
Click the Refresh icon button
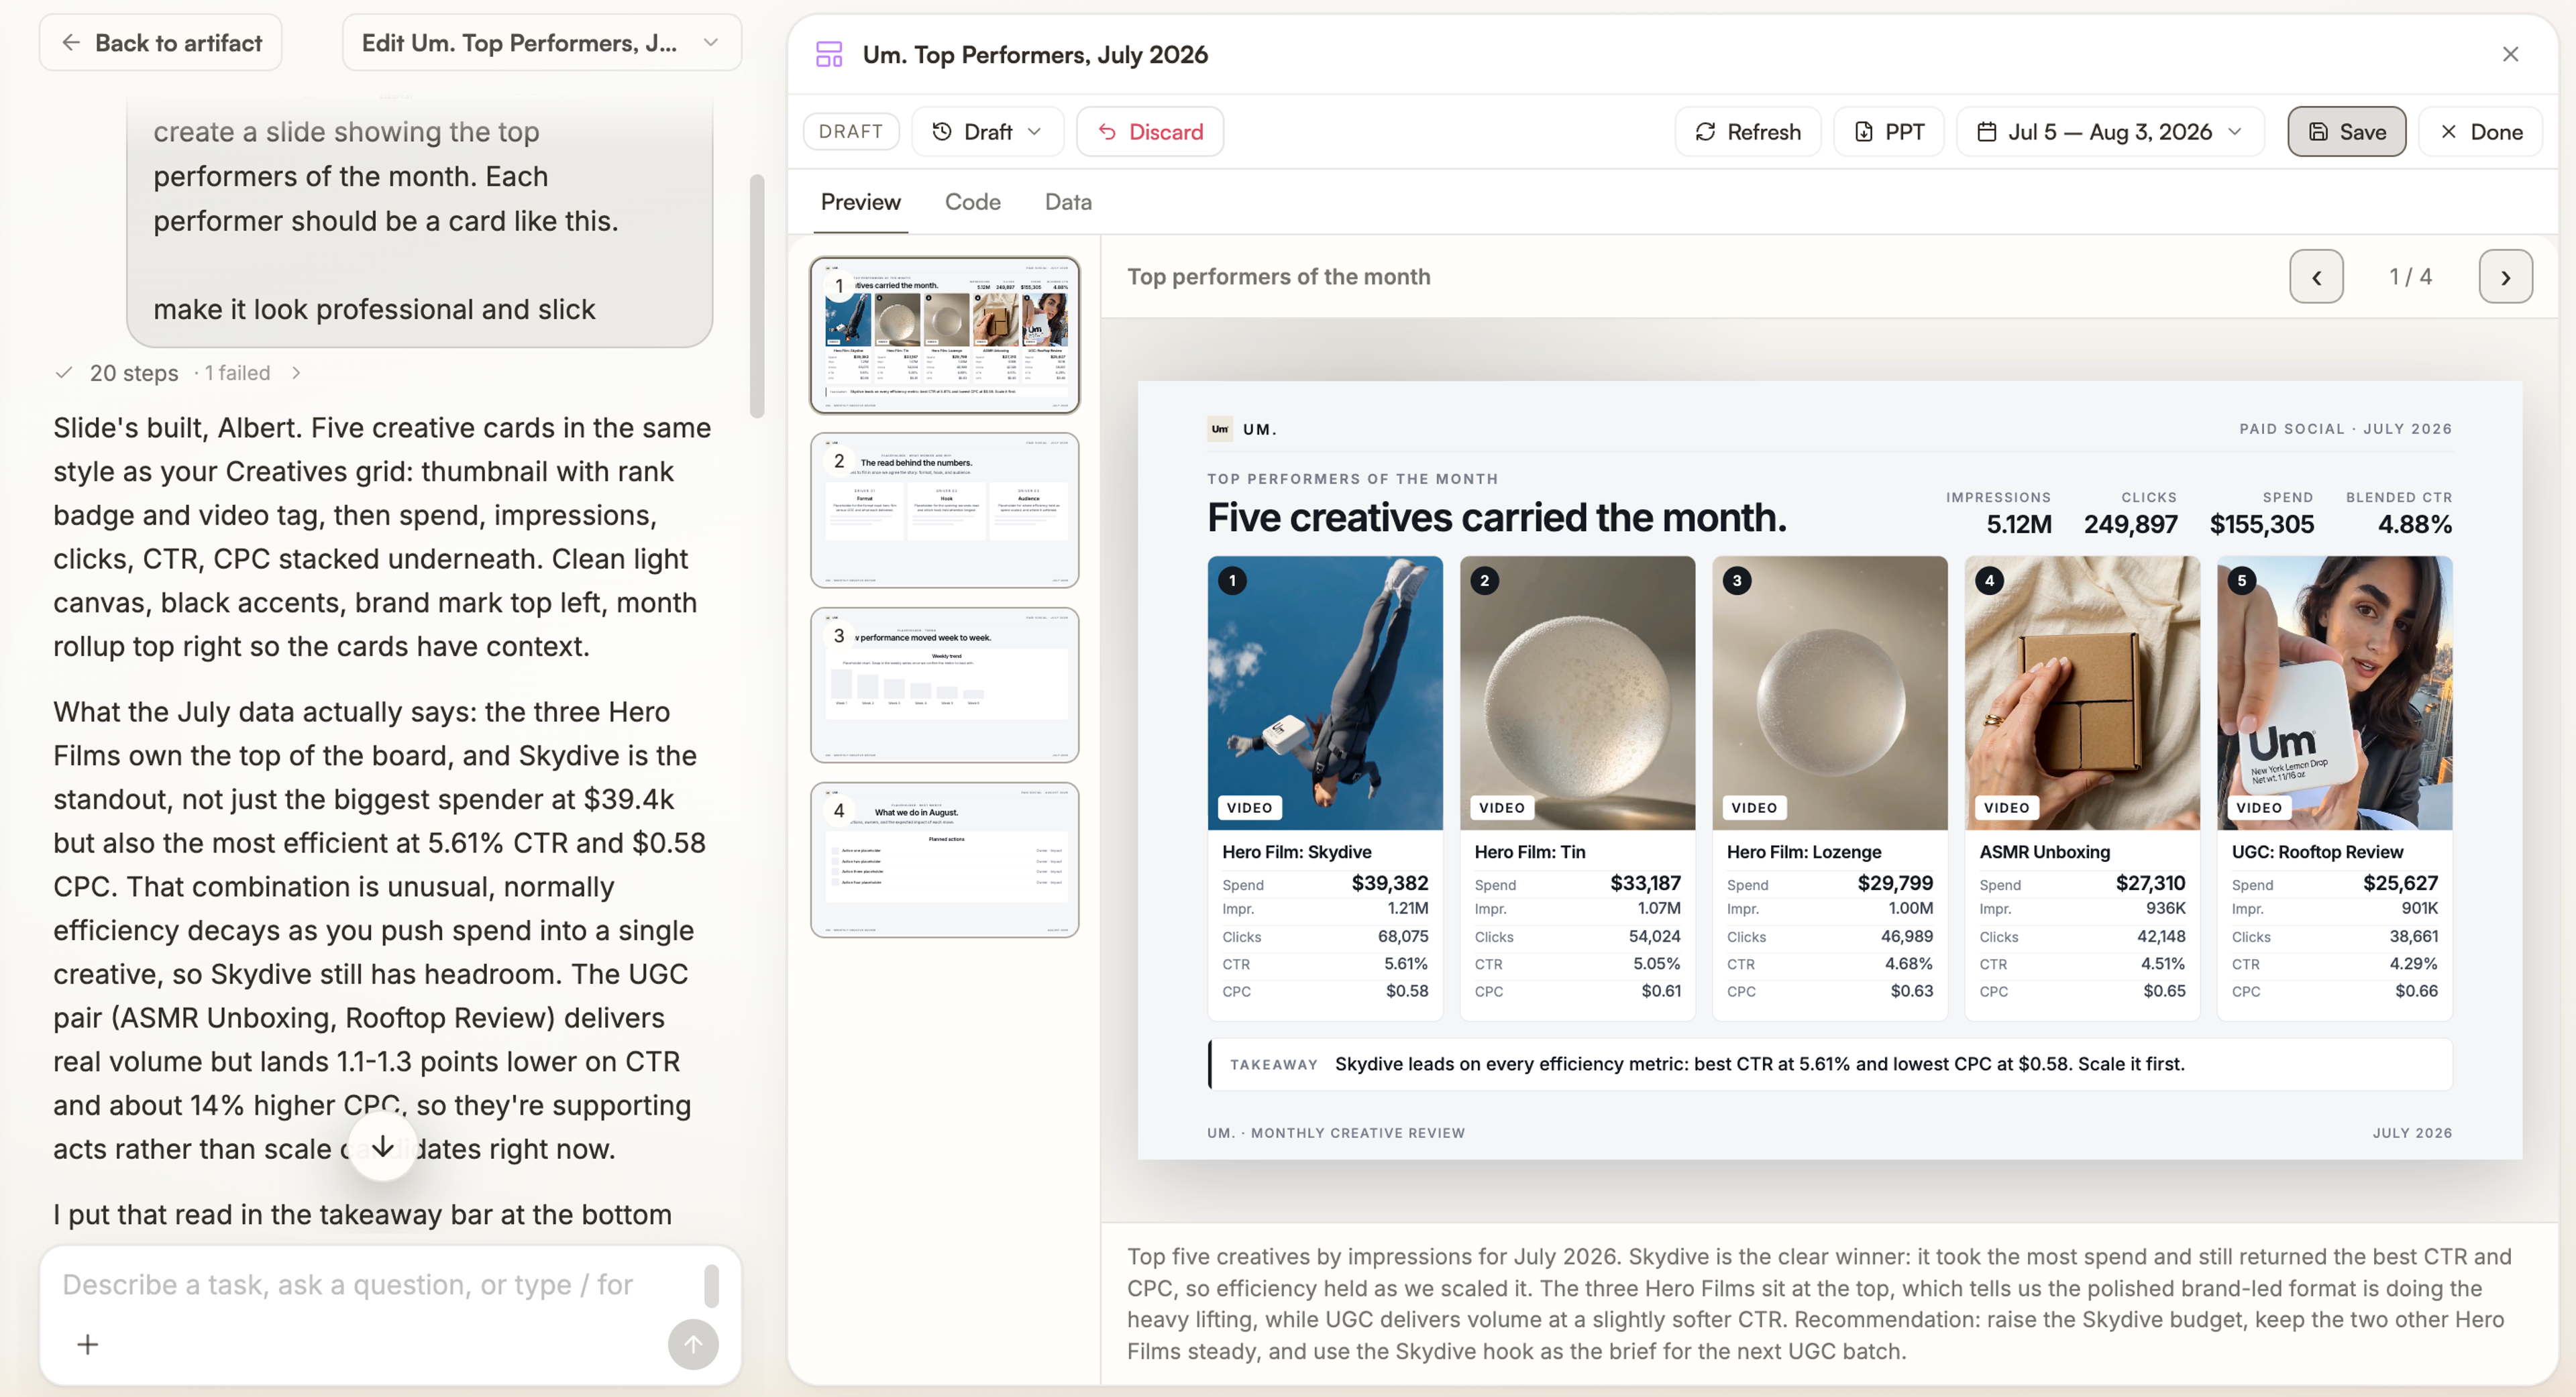coord(1747,131)
